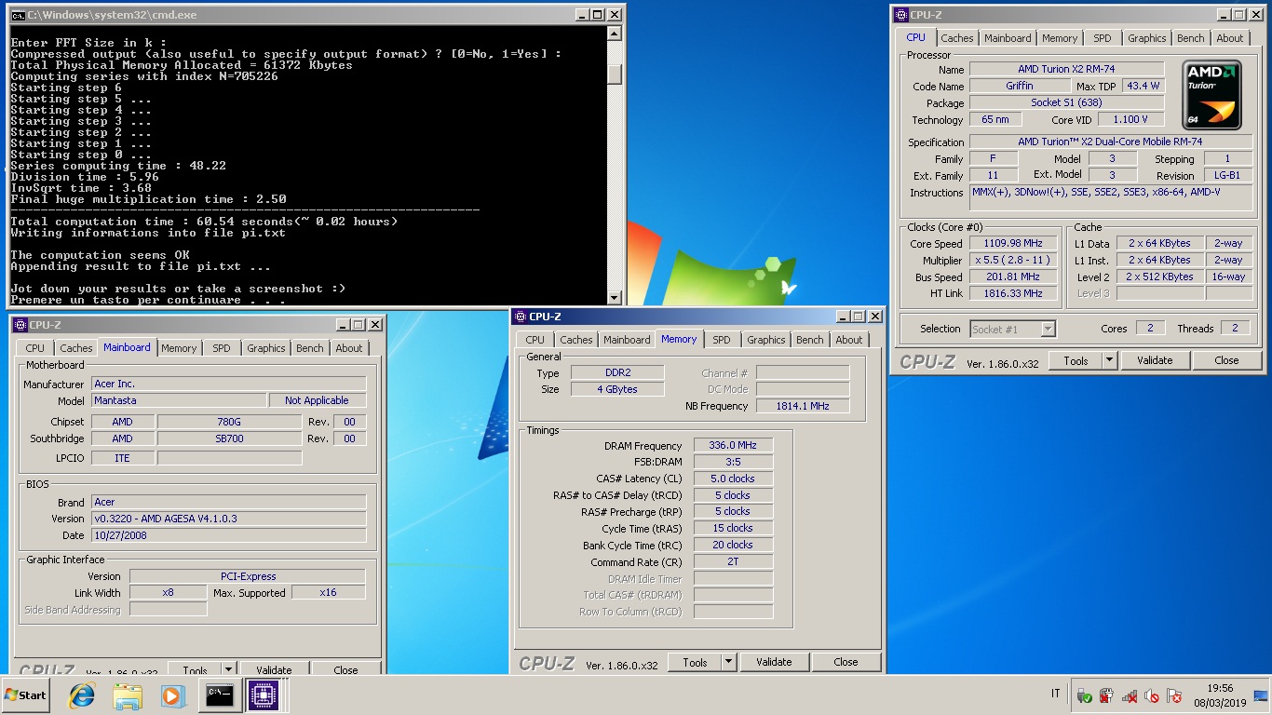Click the Core Speed value 1109.98 MHz
The image size is (1272, 715).
(x=1013, y=244)
